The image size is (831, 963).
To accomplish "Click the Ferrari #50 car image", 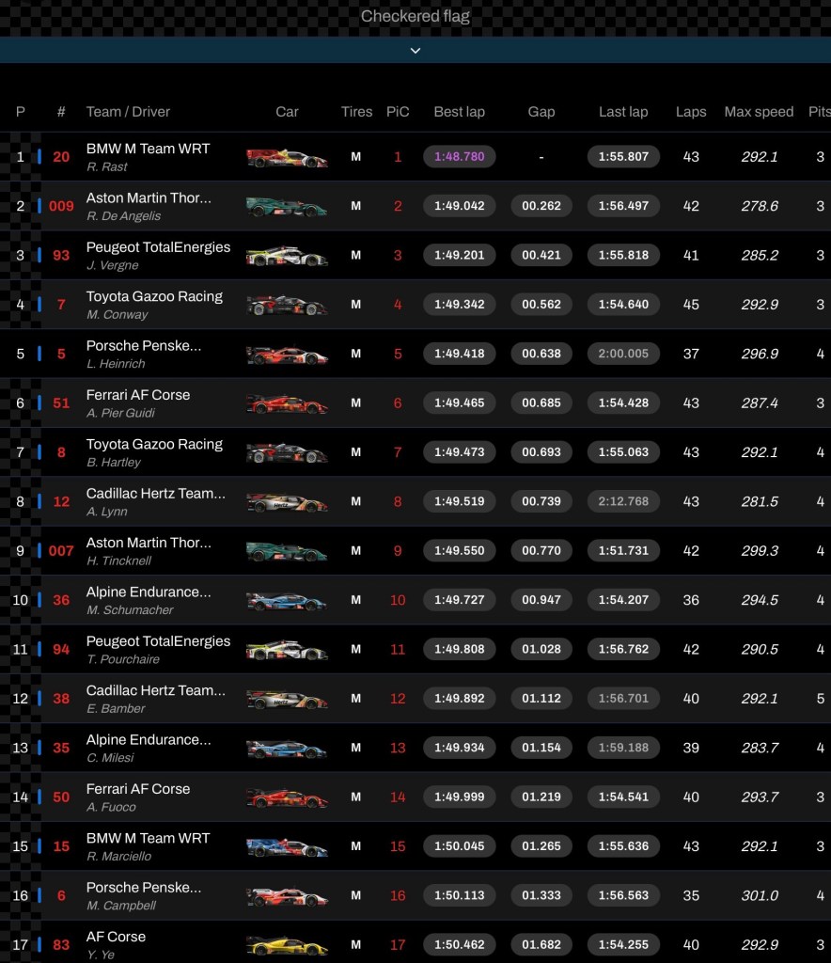I will [x=287, y=797].
